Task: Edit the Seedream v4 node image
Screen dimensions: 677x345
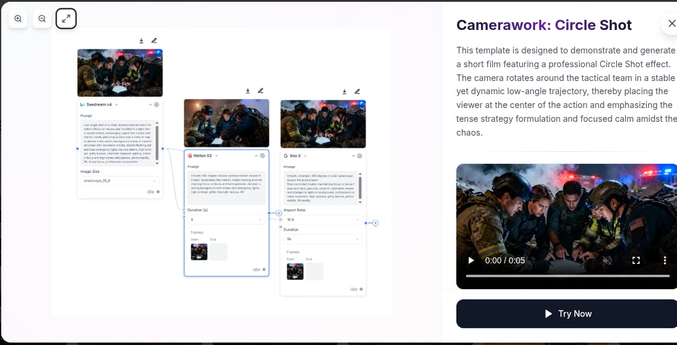Action: coord(154,40)
